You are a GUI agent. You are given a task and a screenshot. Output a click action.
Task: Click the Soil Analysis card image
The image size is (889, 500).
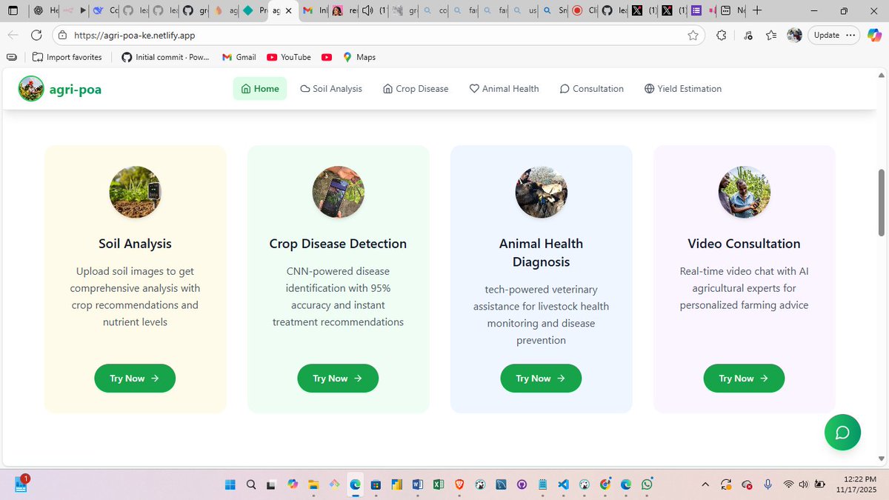pyautogui.click(x=135, y=192)
